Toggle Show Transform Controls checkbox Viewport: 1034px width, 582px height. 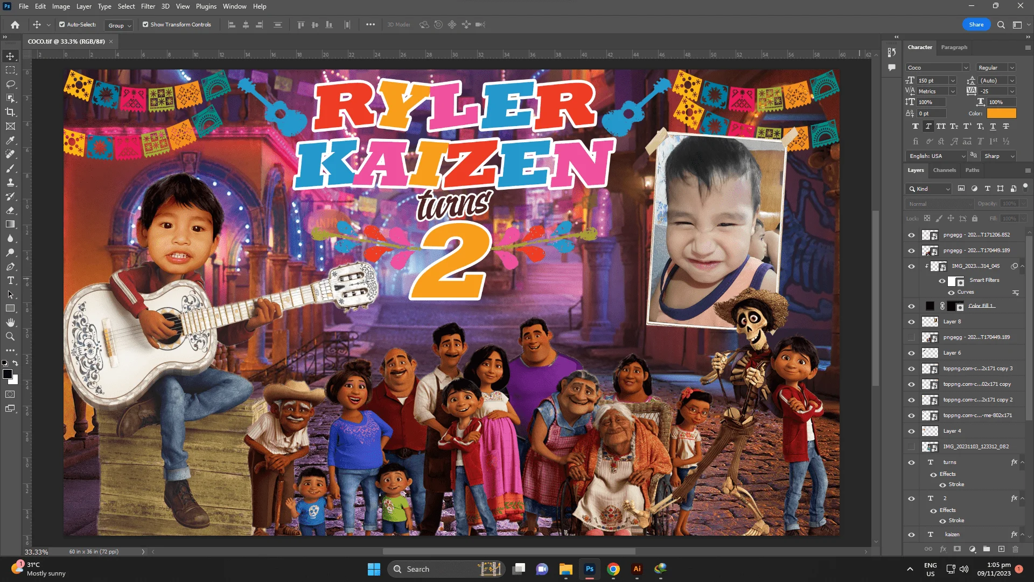tap(145, 25)
